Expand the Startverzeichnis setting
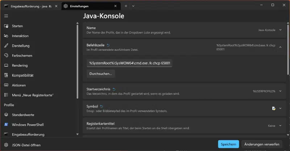The height and width of the screenshot is (151, 290). click(280, 91)
